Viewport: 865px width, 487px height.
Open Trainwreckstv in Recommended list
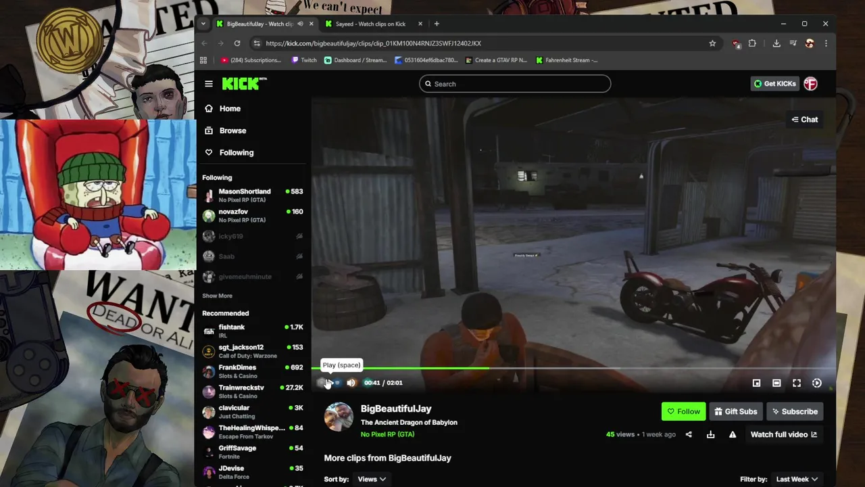pos(253,392)
